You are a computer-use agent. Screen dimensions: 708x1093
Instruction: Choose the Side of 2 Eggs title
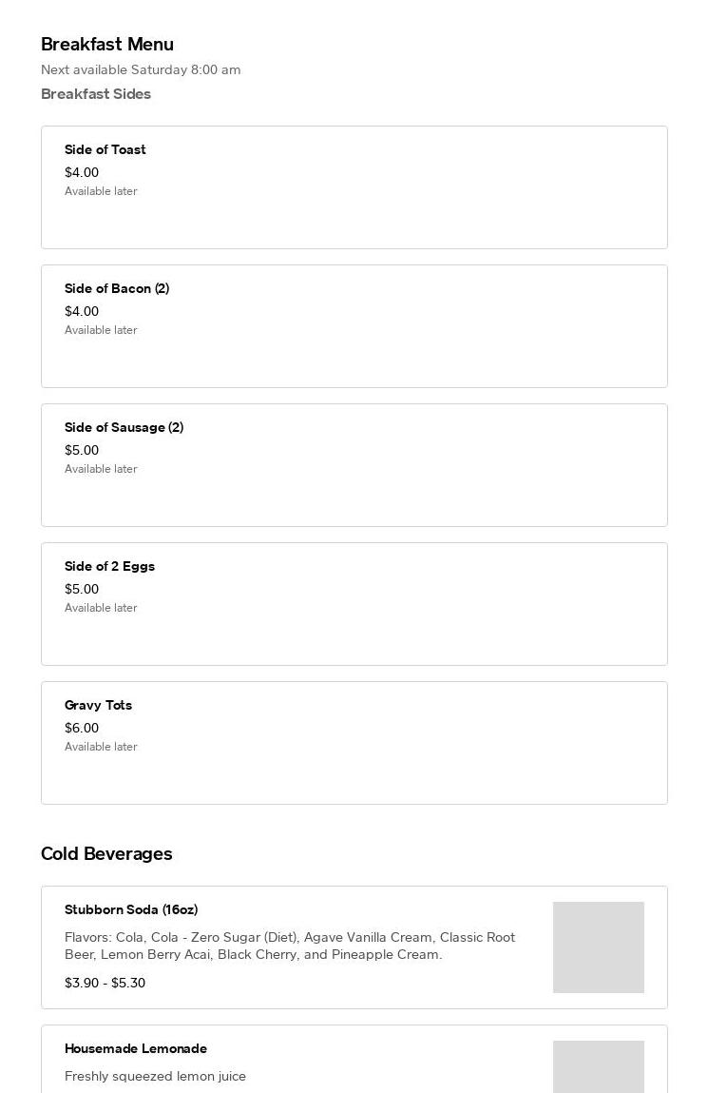(109, 566)
